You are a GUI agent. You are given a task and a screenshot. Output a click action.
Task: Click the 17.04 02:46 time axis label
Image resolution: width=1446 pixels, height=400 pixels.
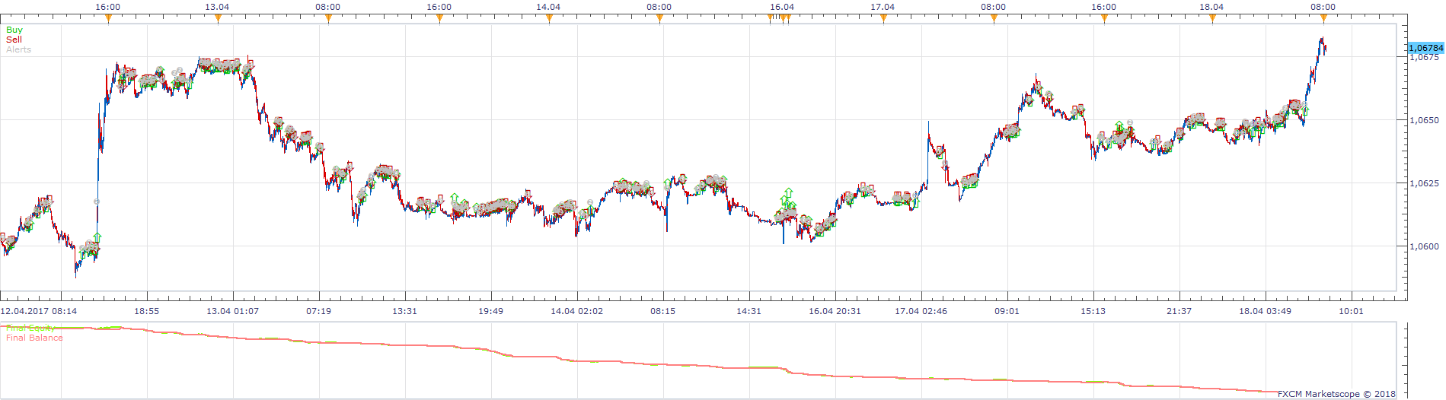921,311
